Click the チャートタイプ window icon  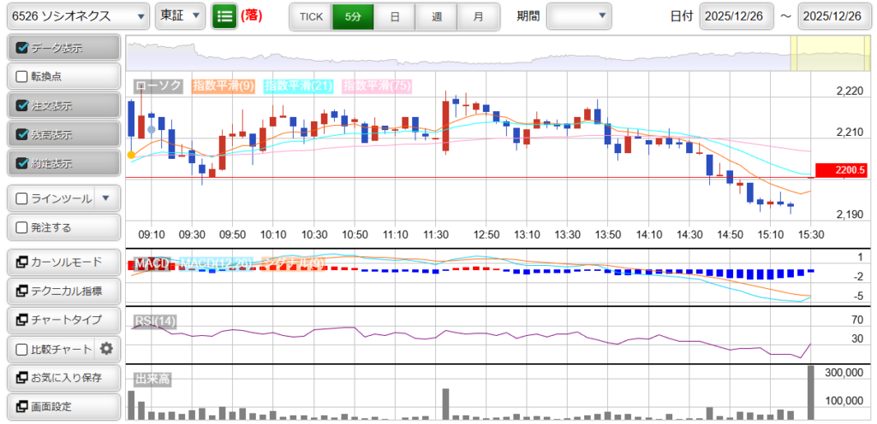pos(21,320)
